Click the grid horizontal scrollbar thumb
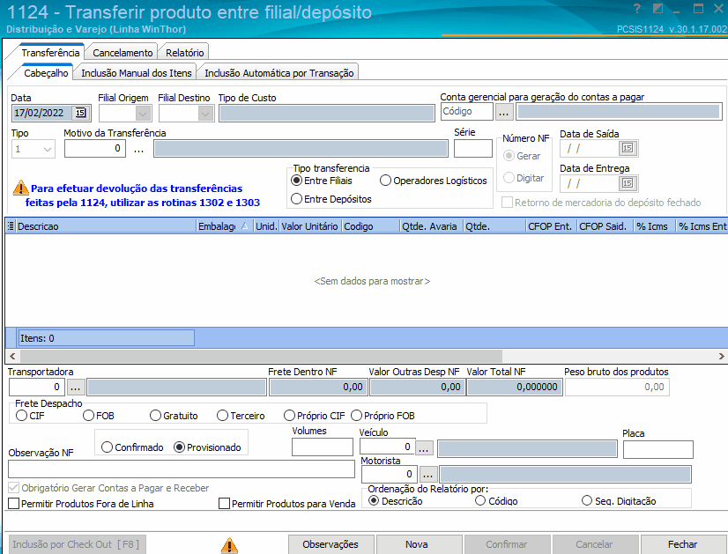 [261, 357]
